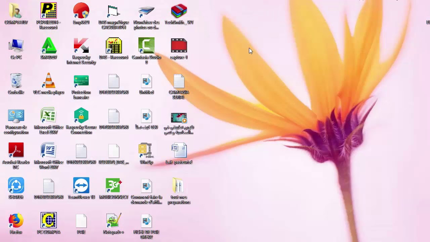Click the WinZip shortcut
The width and height of the screenshot is (430, 242).
tap(146, 151)
